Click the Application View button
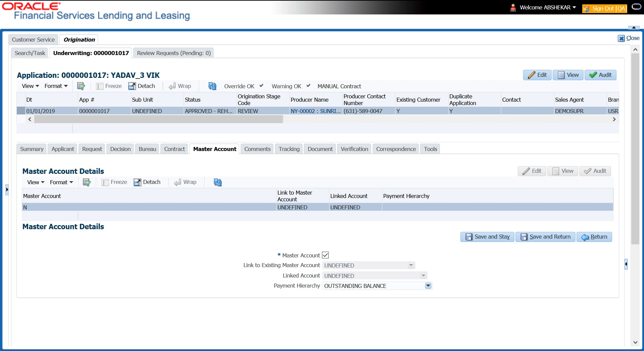Screen dimensions: 644x351 568,75
